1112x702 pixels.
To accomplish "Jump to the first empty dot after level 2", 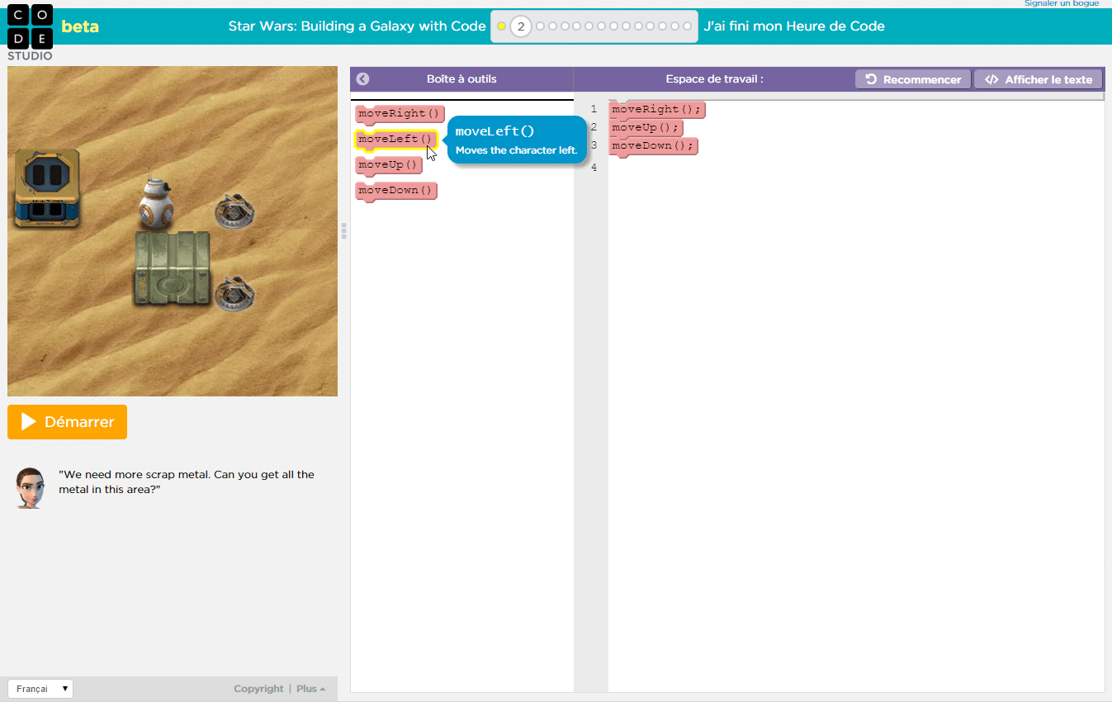I will point(540,26).
